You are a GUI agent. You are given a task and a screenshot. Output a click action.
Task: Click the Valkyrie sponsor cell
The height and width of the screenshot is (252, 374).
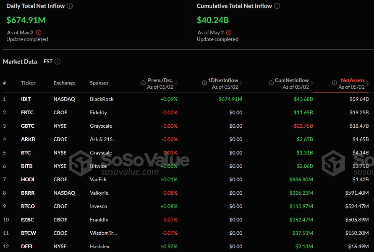pos(99,193)
